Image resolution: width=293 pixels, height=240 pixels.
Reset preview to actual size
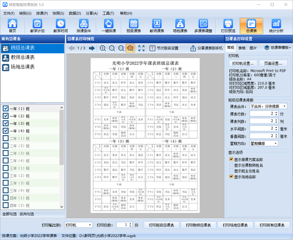point(121,48)
